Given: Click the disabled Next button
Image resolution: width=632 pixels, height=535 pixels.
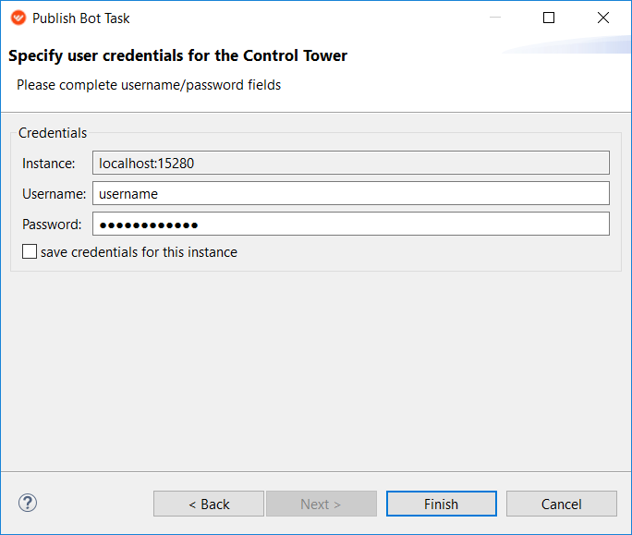Looking at the screenshot, I should coord(322,504).
